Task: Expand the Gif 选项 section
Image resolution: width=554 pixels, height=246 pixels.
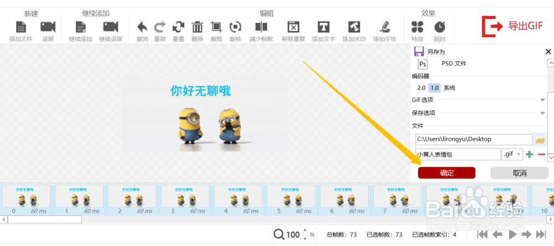Action: (x=543, y=100)
